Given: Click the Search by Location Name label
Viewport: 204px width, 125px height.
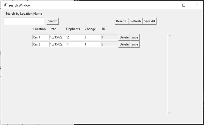Looking at the screenshot, I should click(24, 14).
